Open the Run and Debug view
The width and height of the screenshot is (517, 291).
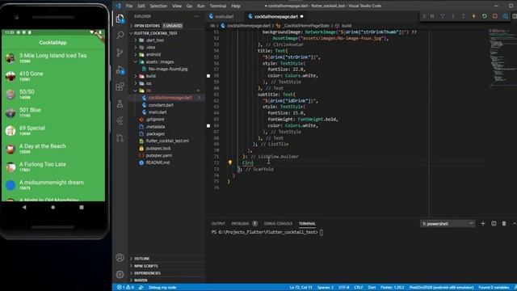point(120,70)
